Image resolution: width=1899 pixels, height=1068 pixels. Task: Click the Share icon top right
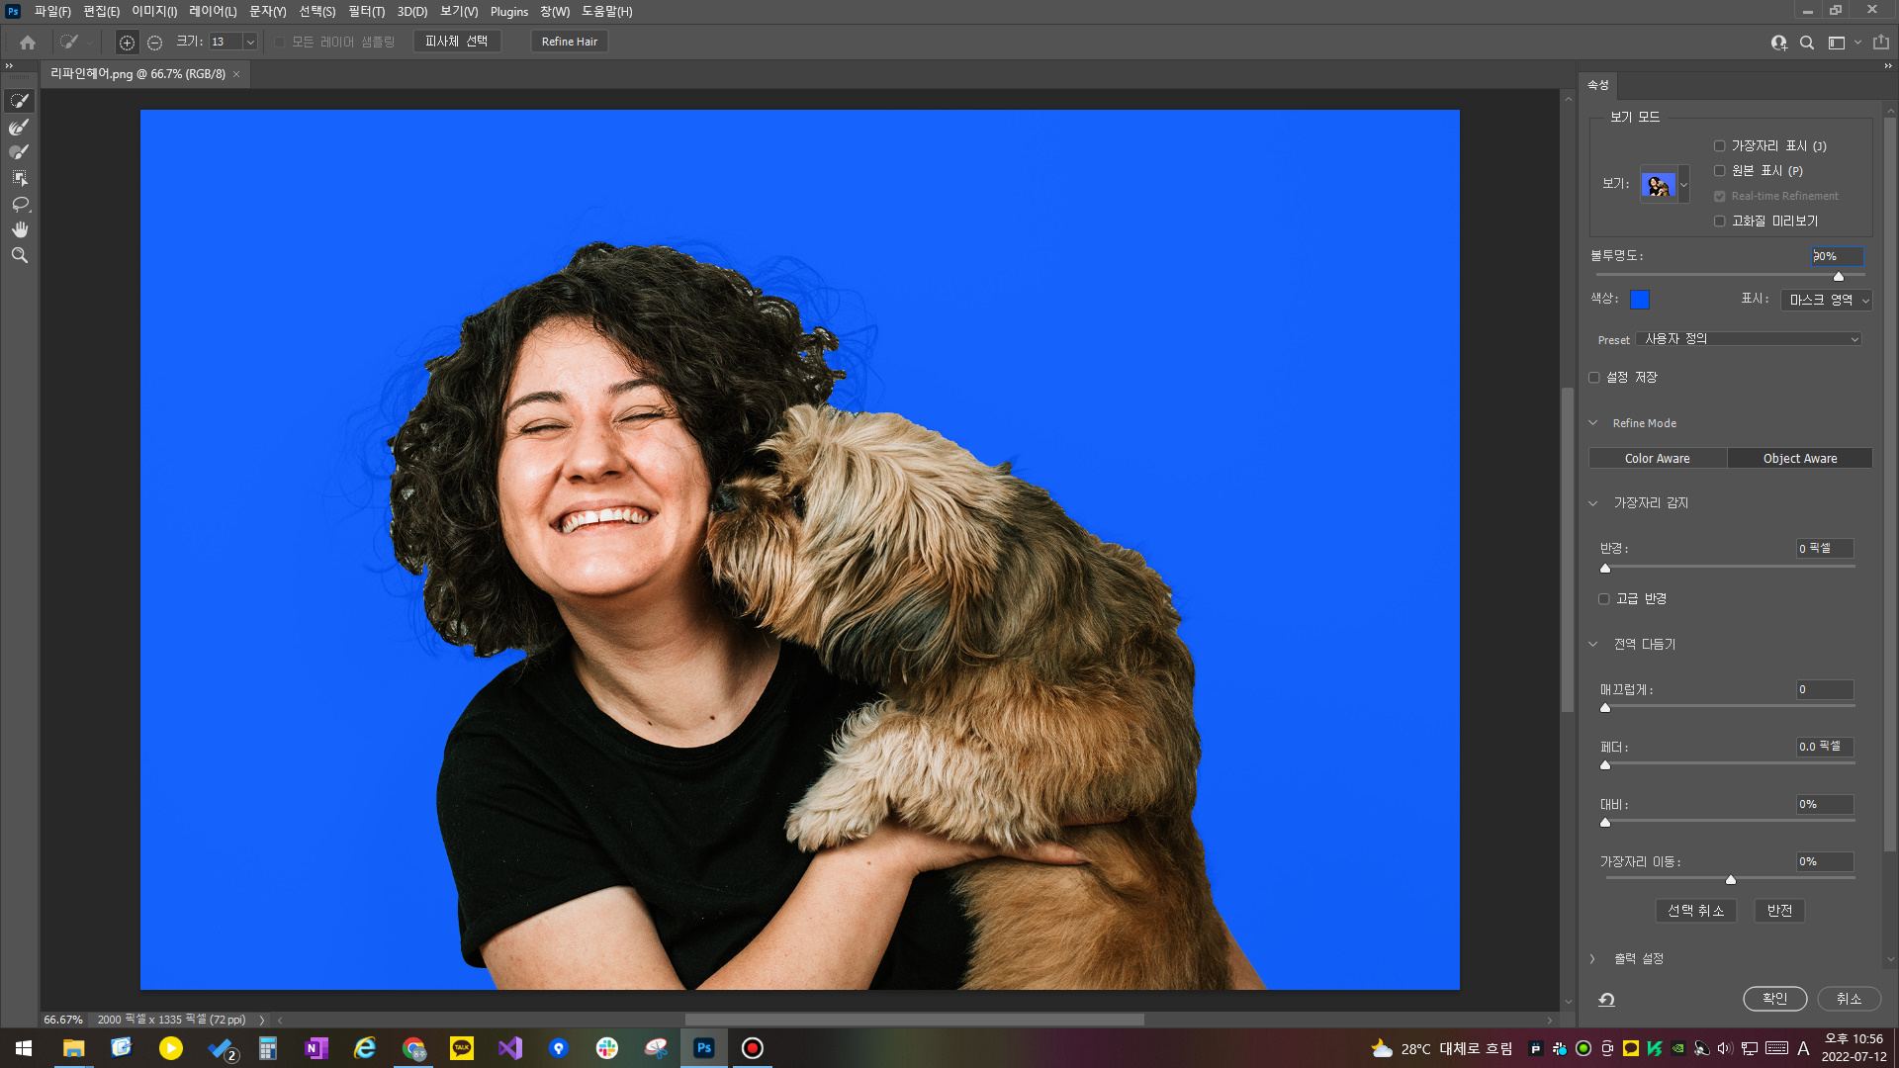coord(1881,43)
